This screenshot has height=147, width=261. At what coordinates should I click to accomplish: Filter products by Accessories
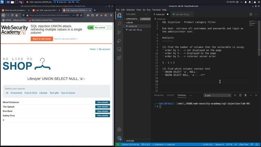coord(16,93)
